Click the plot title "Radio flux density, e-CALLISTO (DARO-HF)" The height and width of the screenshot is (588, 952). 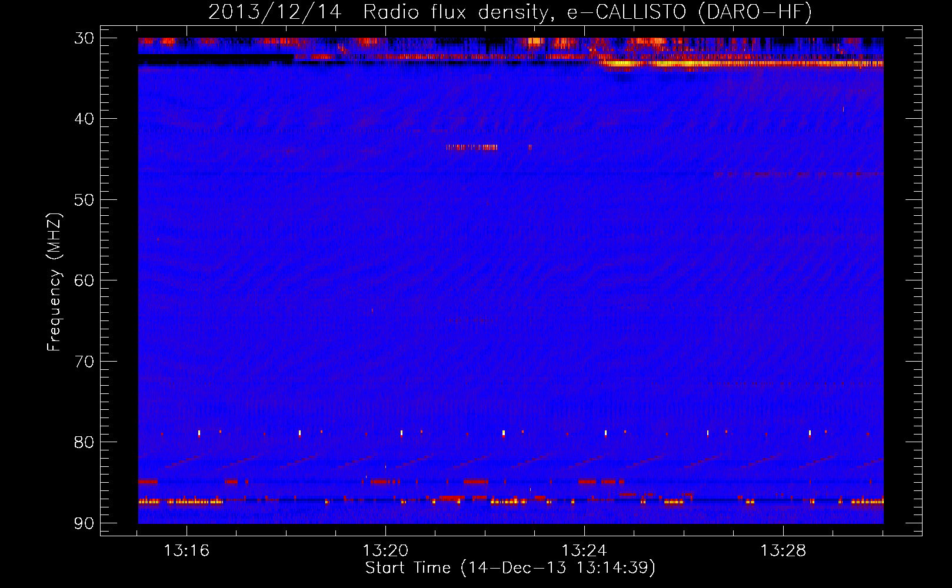(x=588, y=12)
